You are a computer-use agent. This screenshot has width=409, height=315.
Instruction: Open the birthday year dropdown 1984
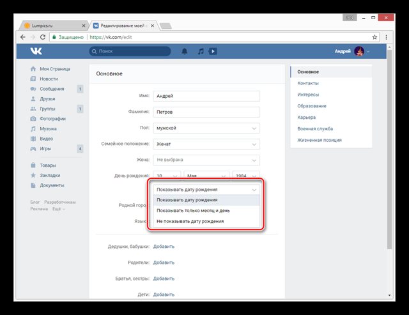click(x=246, y=175)
